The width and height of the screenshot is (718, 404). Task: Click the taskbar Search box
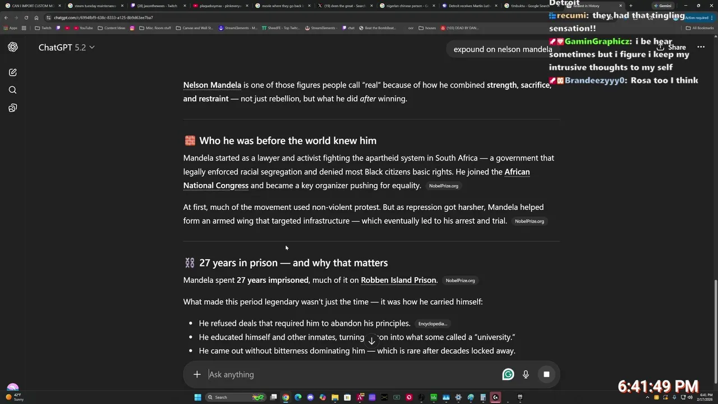235,397
